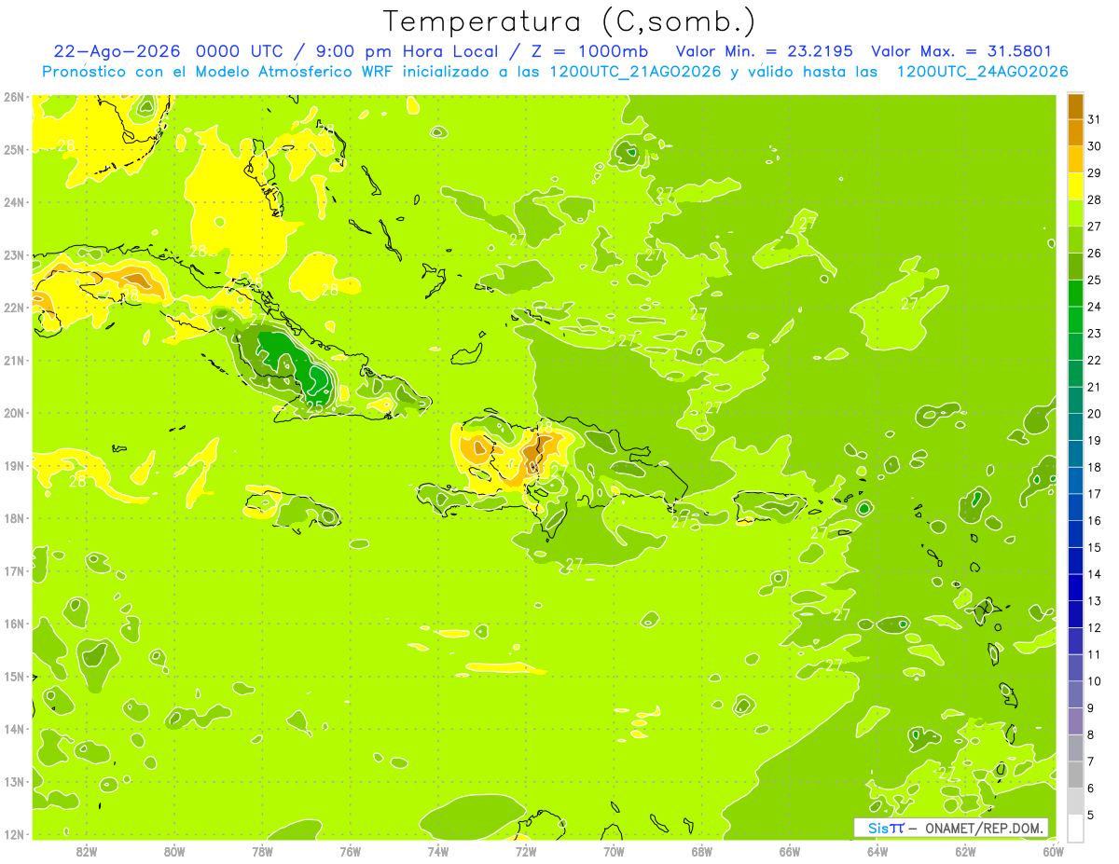
Task: Click the colorbar label "5"
Action: (x=1091, y=816)
